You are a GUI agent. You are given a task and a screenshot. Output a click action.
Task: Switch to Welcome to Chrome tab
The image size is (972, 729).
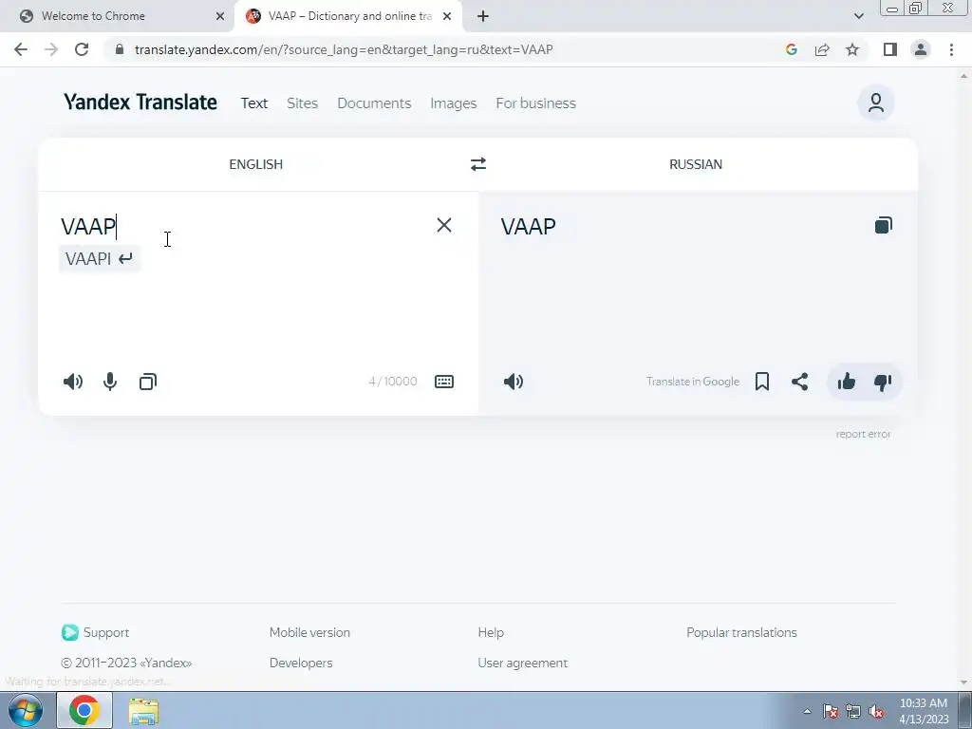click(118, 16)
